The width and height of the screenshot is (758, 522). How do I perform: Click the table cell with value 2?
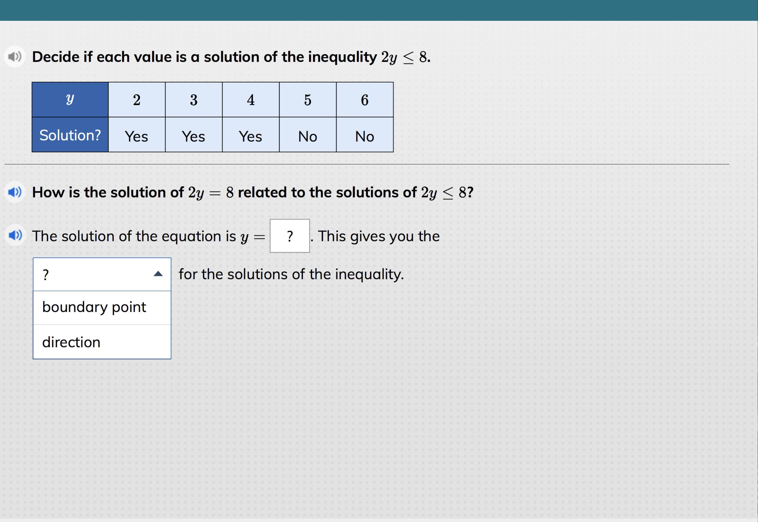click(137, 100)
